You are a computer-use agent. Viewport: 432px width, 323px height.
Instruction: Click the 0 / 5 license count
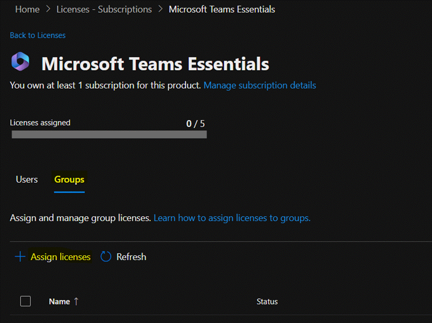click(x=195, y=124)
